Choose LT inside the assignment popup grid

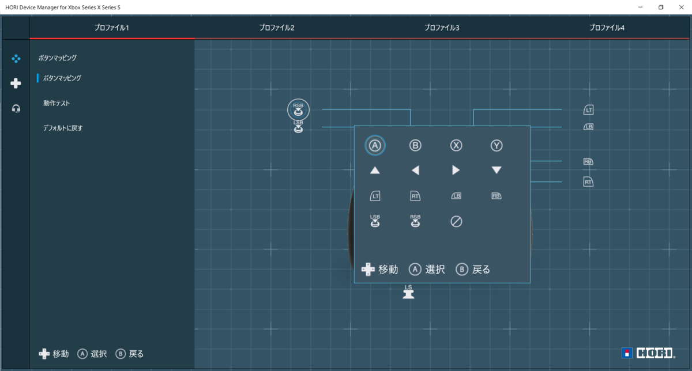click(x=375, y=196)
